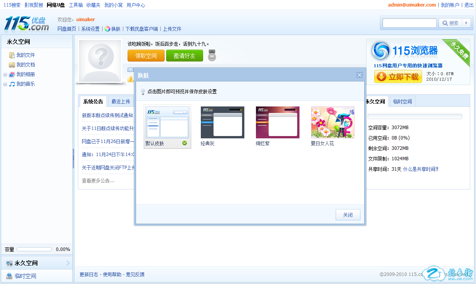This screenshot has height=284, width=476.
Task: Close the 换肤 dialog with X icon
Action: click(359, 75)
